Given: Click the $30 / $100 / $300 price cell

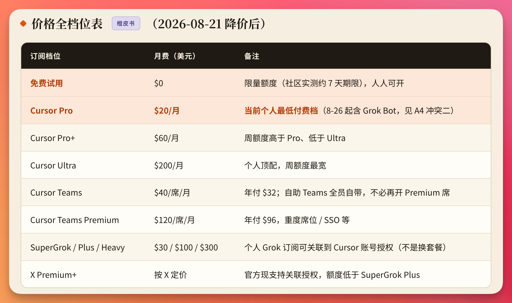Looking at the screenshot, I should tap(186, 248).
